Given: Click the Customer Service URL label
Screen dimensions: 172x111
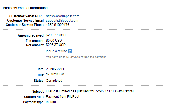Looking at the screenshot, I should [27, 16].
